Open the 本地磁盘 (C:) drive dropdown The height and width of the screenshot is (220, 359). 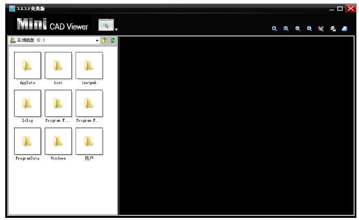click(97, 40)
